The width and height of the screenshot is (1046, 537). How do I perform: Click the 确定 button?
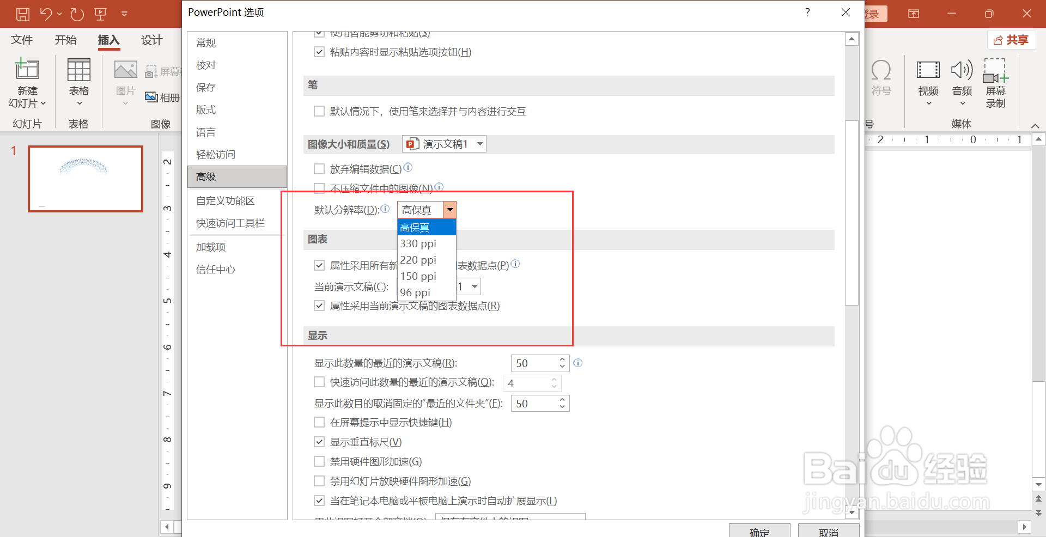tap(759, 532)
